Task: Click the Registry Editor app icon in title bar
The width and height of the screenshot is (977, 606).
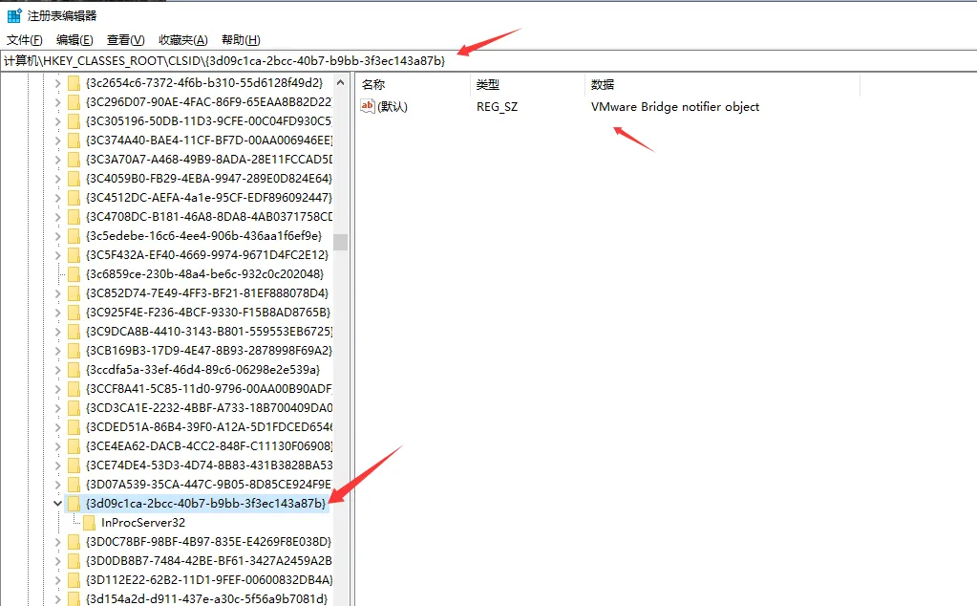Action: 14,15
